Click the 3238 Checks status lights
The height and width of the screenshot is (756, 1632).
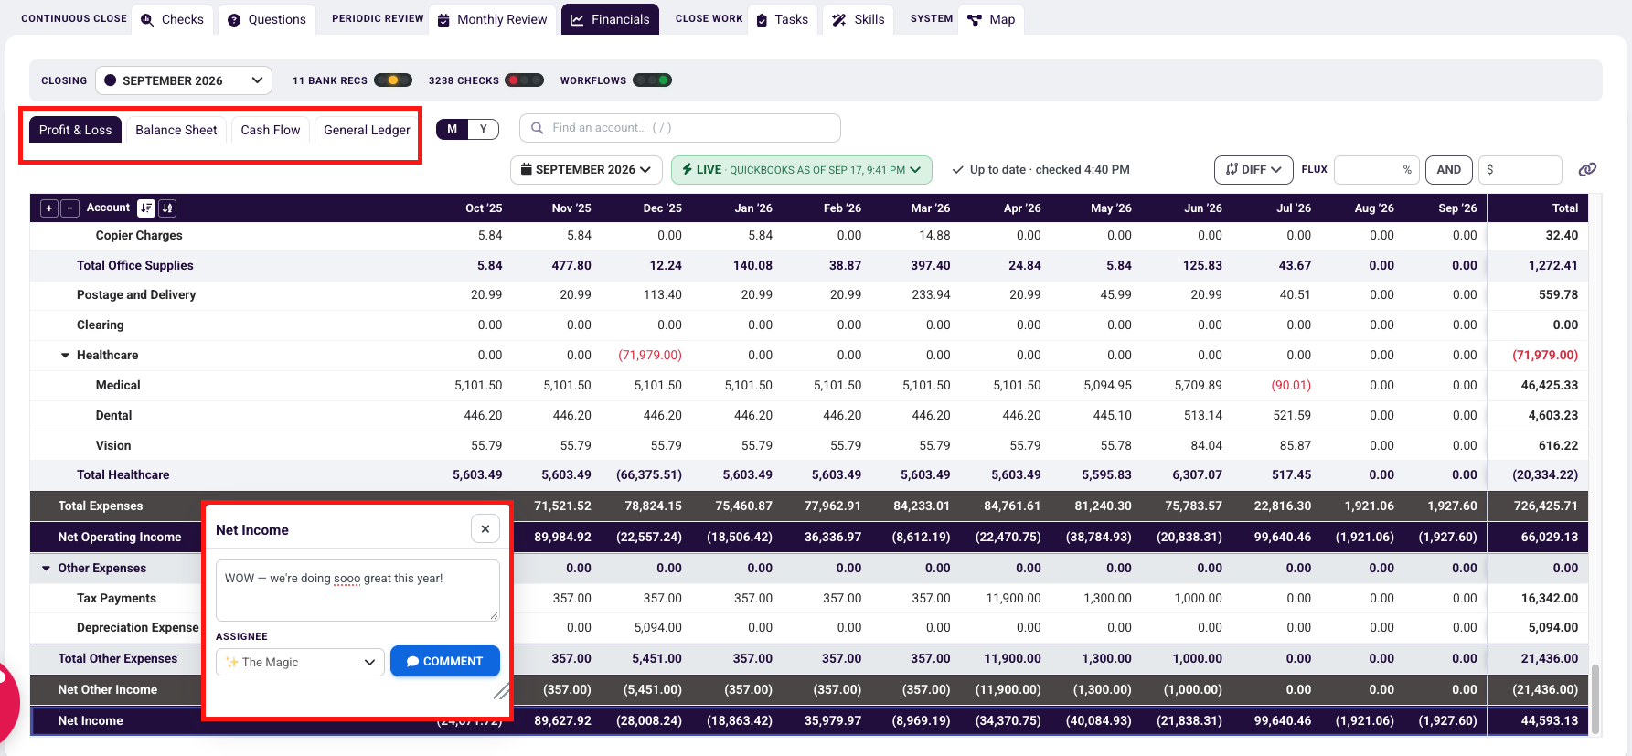tap(525, 80)
